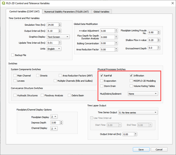
Task: Click the Depress Depth spinner arrows
Action: pos(61,122)
